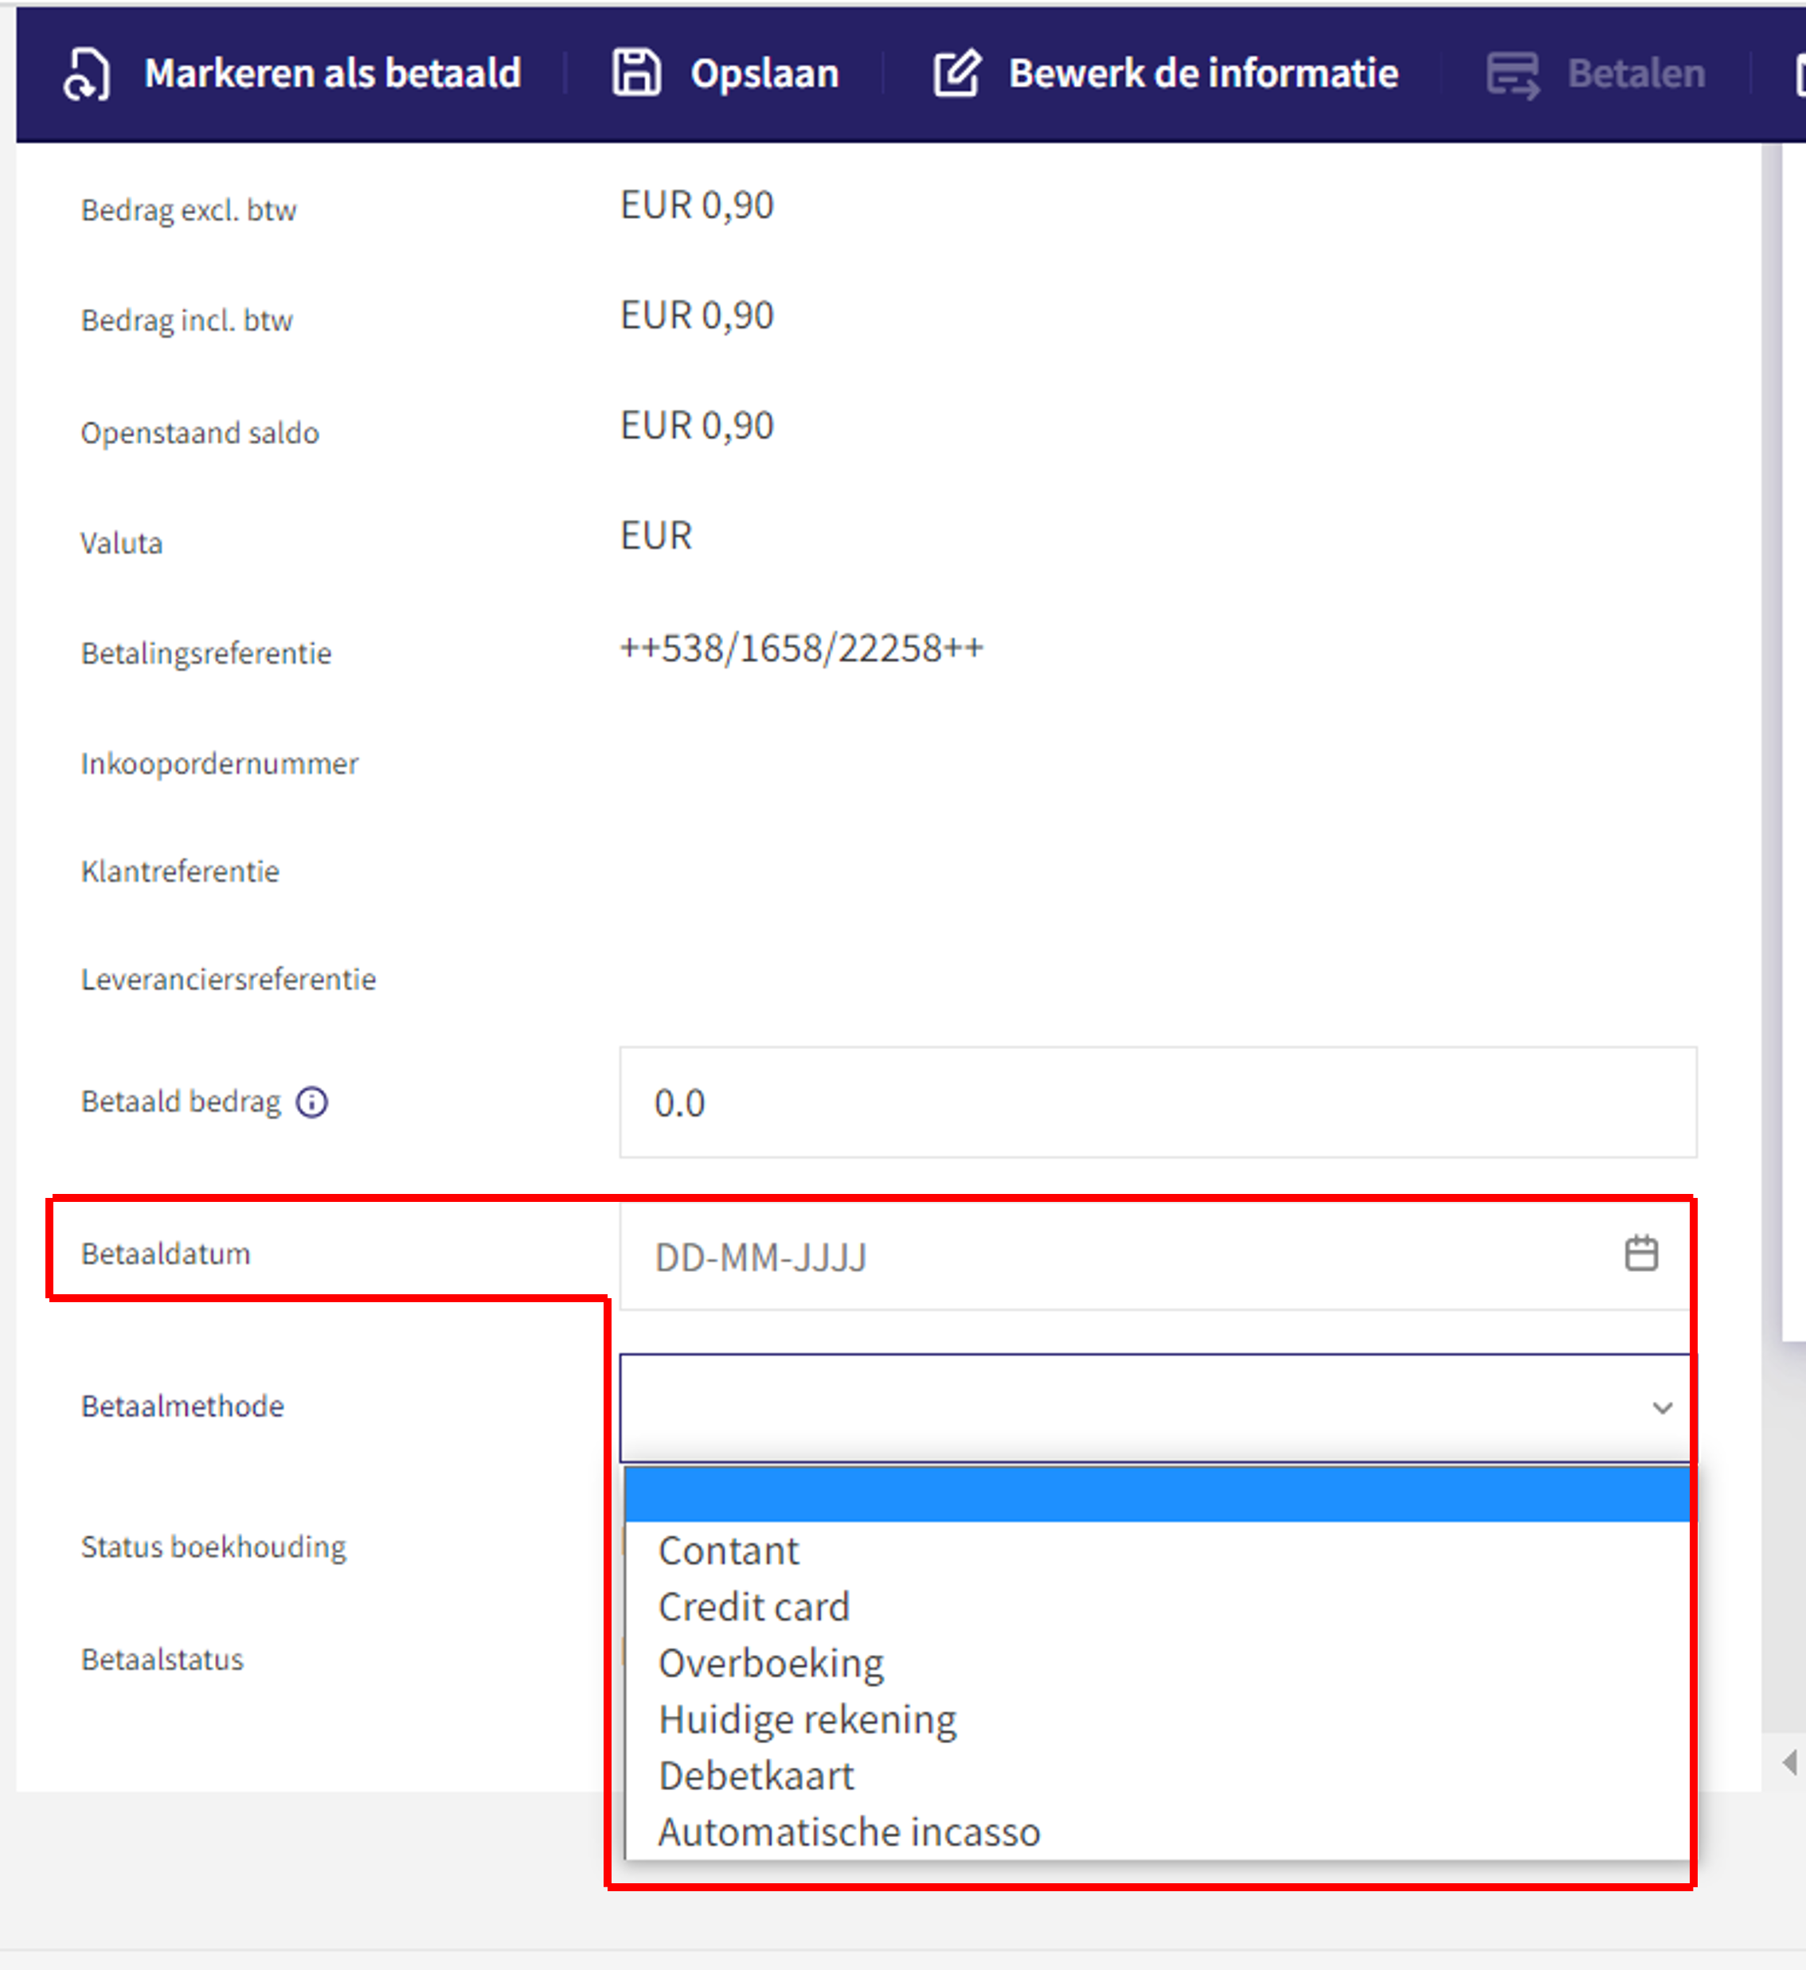This screenshot has width=1806, height=1970.
Task: Click the Bewerk de informatie pencil icon
Action: pos(956,73)
